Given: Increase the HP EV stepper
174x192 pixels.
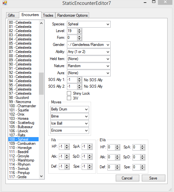Looking at the screenshot, I should (117, 146).
